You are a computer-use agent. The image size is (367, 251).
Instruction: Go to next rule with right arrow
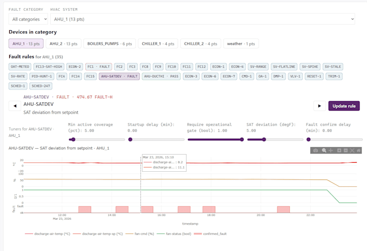pyautogui.click(x=320, y=106)
